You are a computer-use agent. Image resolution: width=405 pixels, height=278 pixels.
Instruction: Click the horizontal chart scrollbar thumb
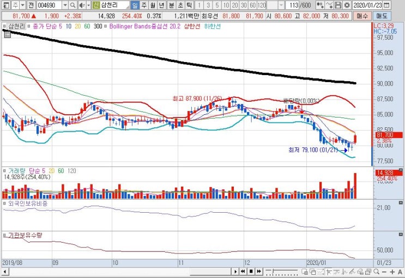click(x=210, y=271)
